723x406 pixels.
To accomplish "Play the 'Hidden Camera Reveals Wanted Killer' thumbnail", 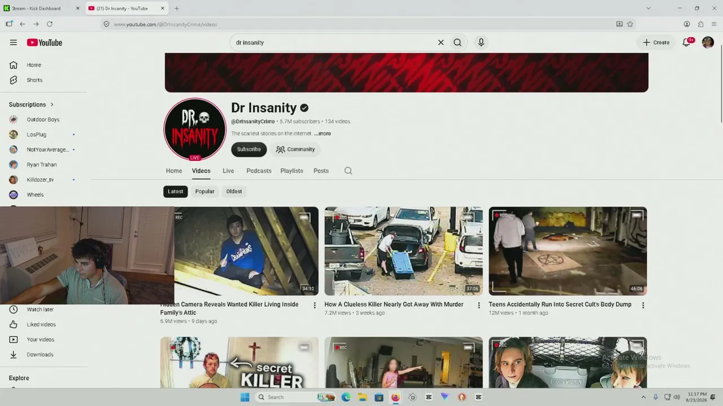I will tap(246, 251).
